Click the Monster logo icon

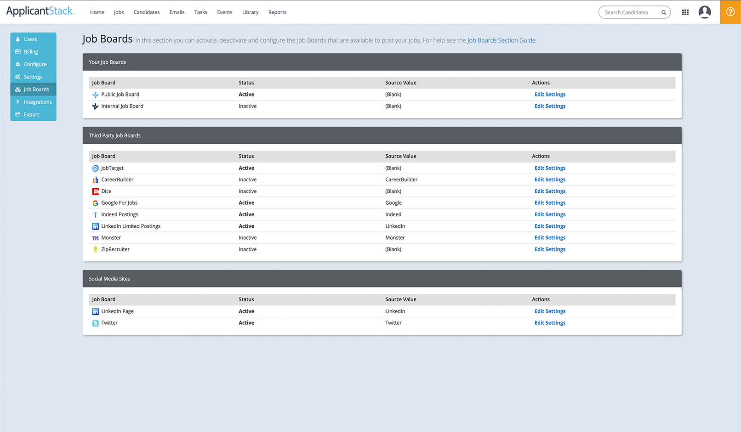pyautogui.click(x=96, y=238)
